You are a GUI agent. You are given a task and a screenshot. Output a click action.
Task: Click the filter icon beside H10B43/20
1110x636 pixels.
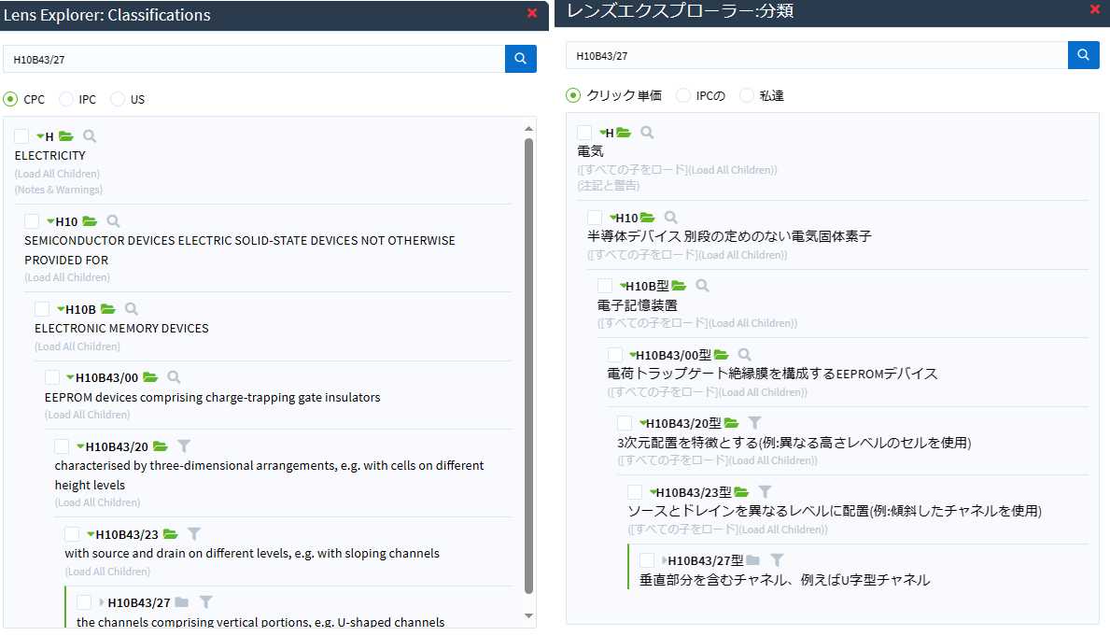click(x=184, y=446)
